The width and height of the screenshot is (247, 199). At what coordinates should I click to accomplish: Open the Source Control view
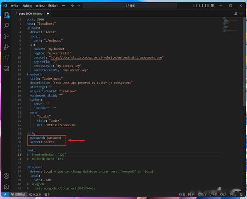click(x=7, y=36)
